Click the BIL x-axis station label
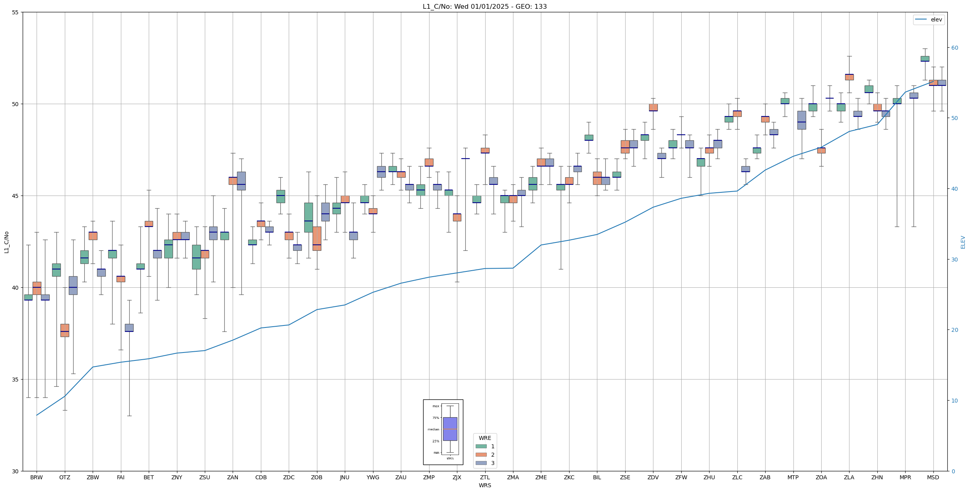The height and width of the screenshot is (492, 970). pyautogui.click(x=597, y=477)
